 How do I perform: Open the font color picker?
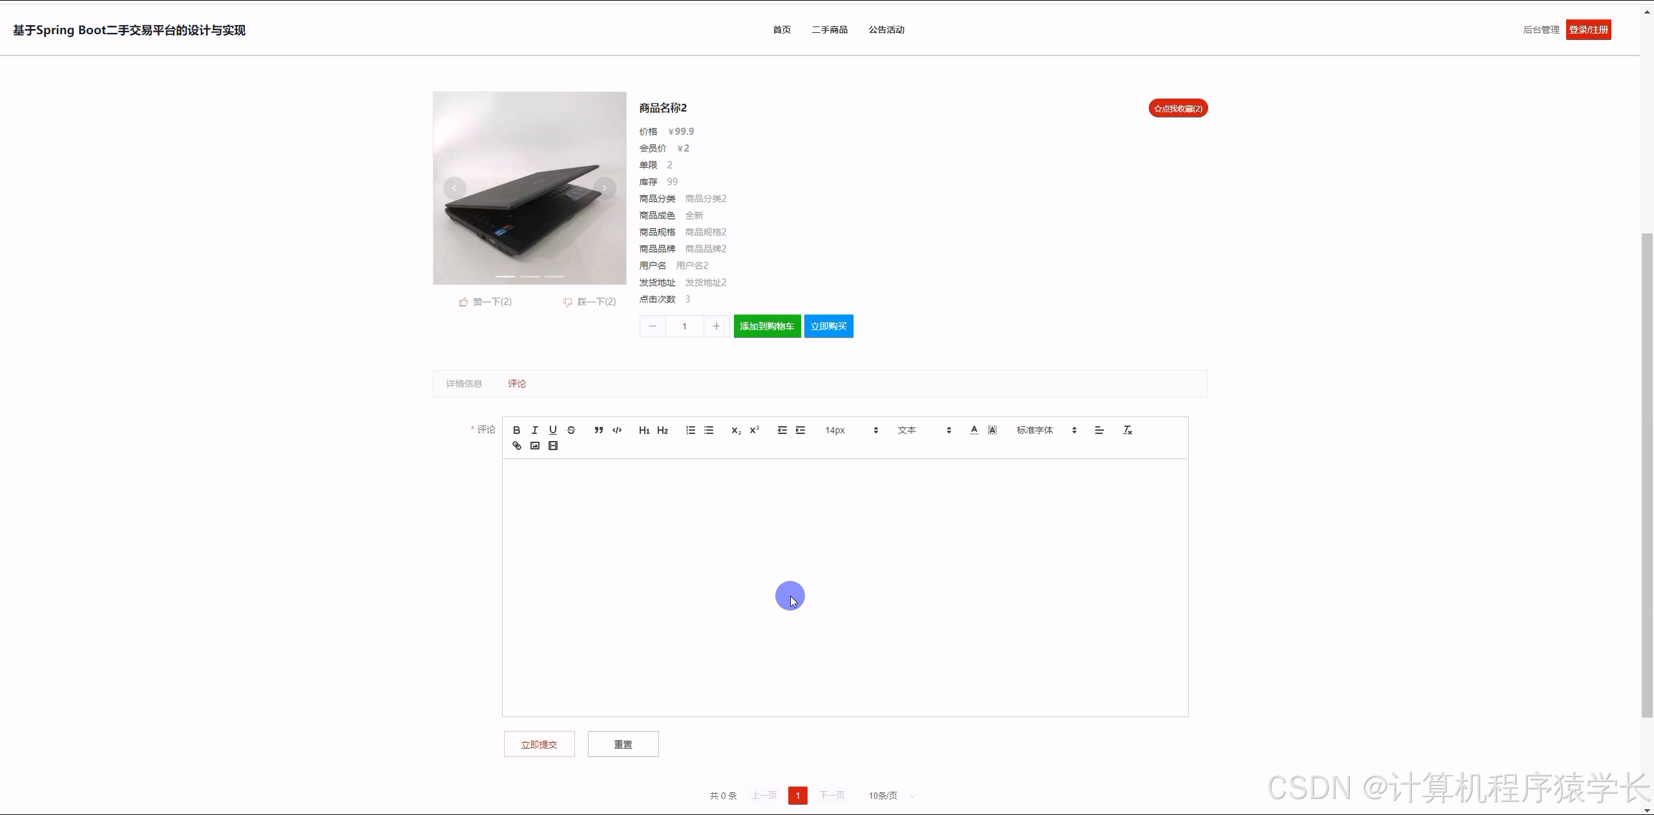tap(974, 429)
